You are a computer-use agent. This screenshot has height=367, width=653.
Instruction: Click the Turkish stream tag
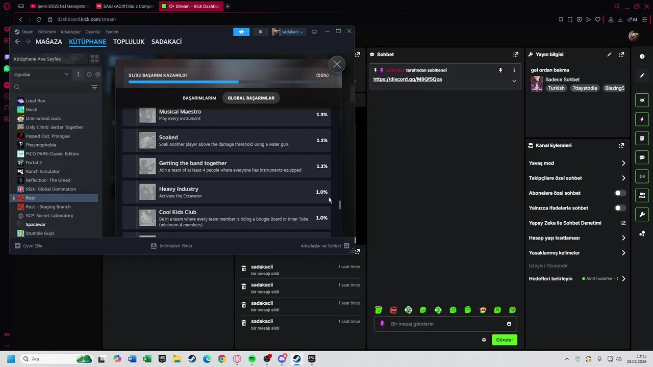556,88
